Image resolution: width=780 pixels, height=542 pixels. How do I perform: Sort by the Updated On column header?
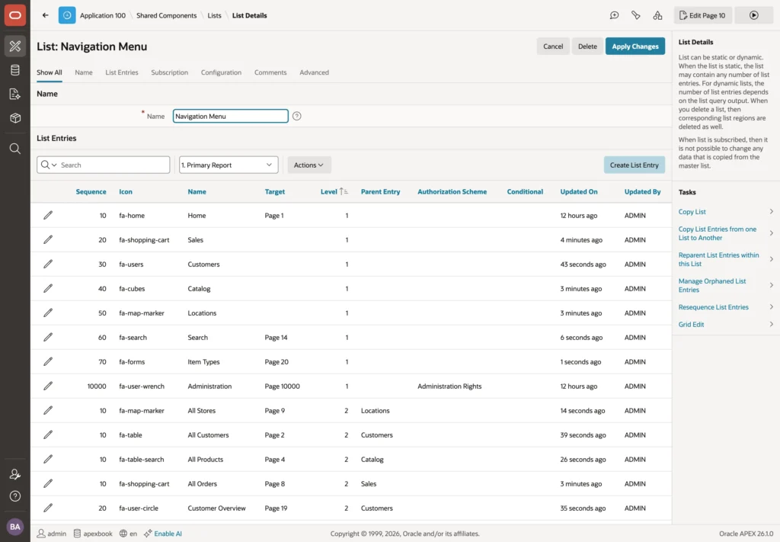click(x=579, y=191)
